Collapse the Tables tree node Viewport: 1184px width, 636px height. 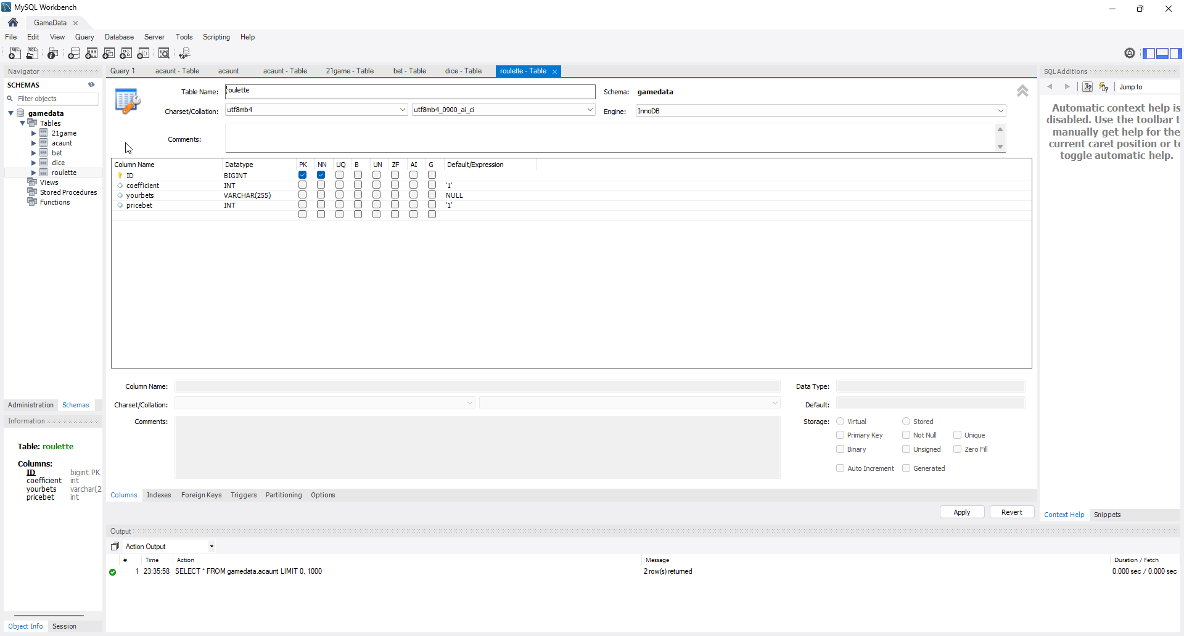tap(22, 123)
